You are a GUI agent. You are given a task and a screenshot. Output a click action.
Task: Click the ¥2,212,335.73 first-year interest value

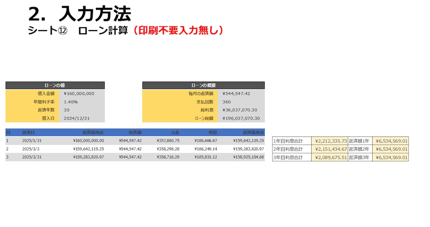pos(330,141)
